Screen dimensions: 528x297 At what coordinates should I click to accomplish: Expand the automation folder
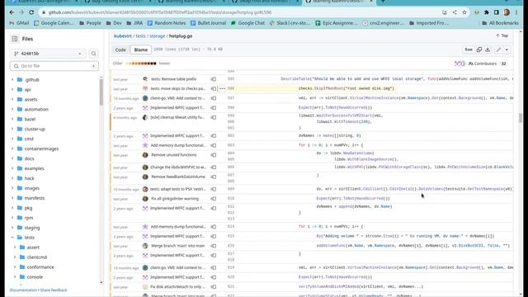click(x=12, y=110)
